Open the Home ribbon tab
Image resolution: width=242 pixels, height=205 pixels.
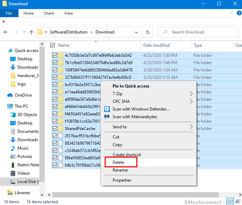(x=29, y=13)
